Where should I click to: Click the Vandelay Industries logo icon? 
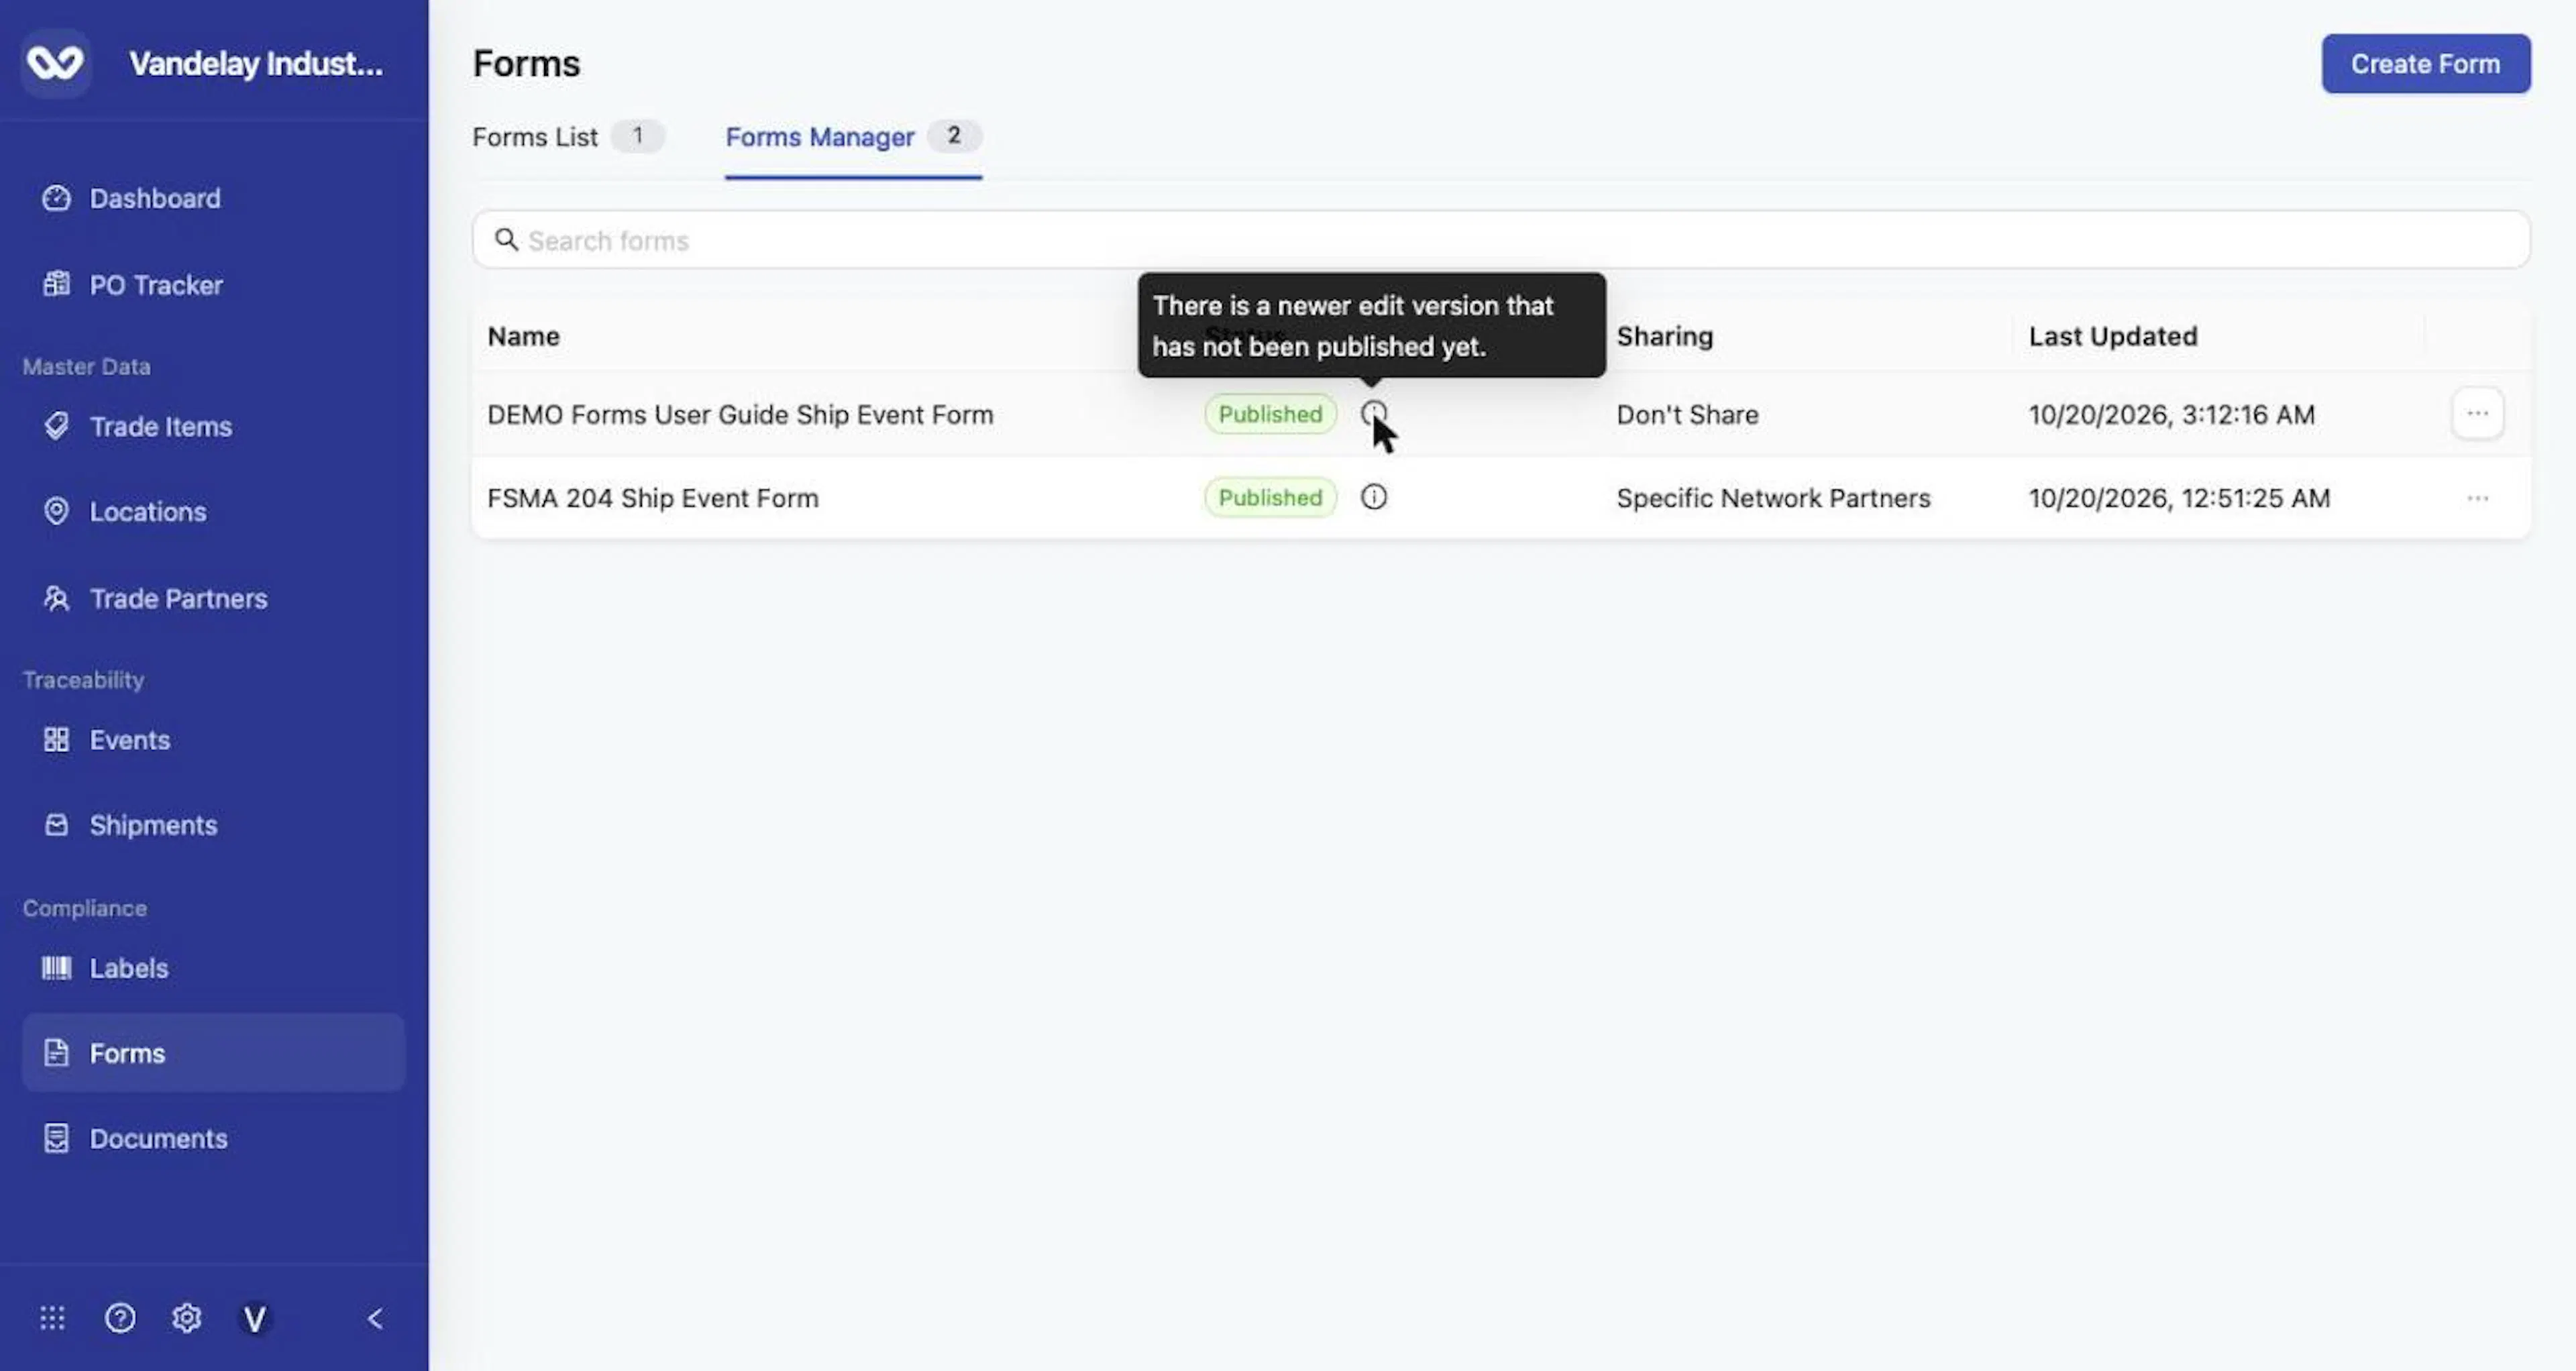[55, 64]
